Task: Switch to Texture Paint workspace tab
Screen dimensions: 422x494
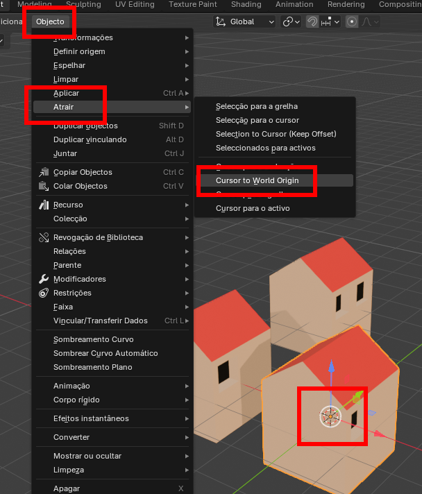Action: (x=192, y=4)
